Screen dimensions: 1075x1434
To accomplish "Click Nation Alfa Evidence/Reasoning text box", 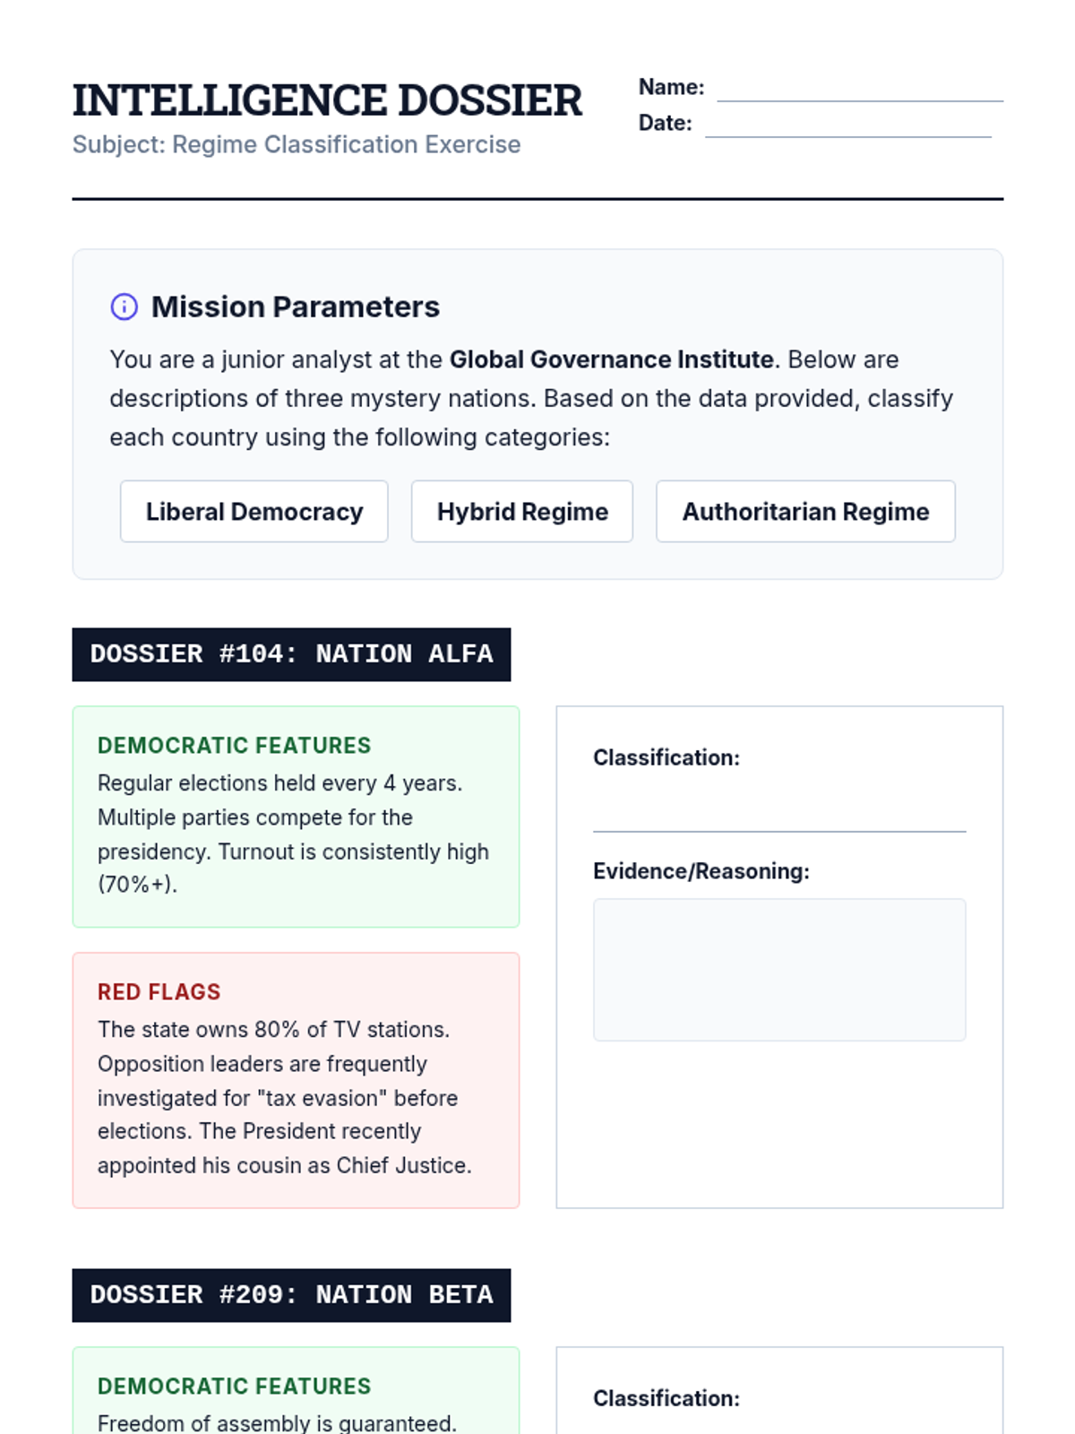I will [x=778, y=969].
